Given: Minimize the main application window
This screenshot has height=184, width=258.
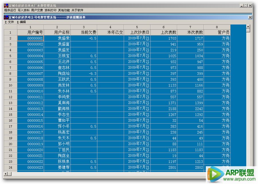Looking at the screenshot, I should (242, 5).
